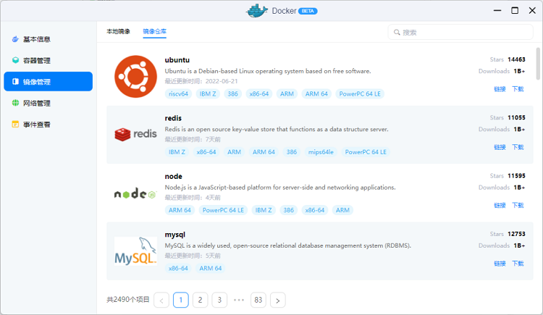
Task: Click the Node.js logo icon
Action: pos(135,193)
